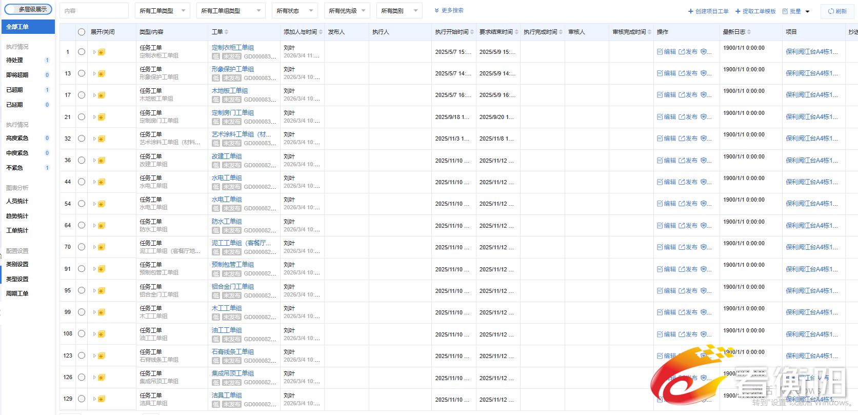This screenshot has height=415, width=858.
Task: Open the 所有优先级 dropdown
Action: (347, 11)
